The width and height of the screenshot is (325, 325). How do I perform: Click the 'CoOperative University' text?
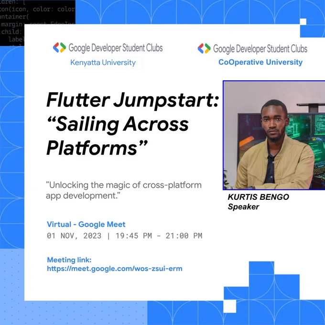(x=260, y=62)
